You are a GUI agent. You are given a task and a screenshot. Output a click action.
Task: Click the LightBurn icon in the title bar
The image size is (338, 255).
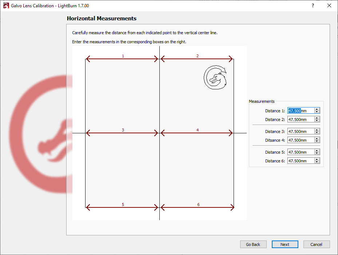click(6, 6)
